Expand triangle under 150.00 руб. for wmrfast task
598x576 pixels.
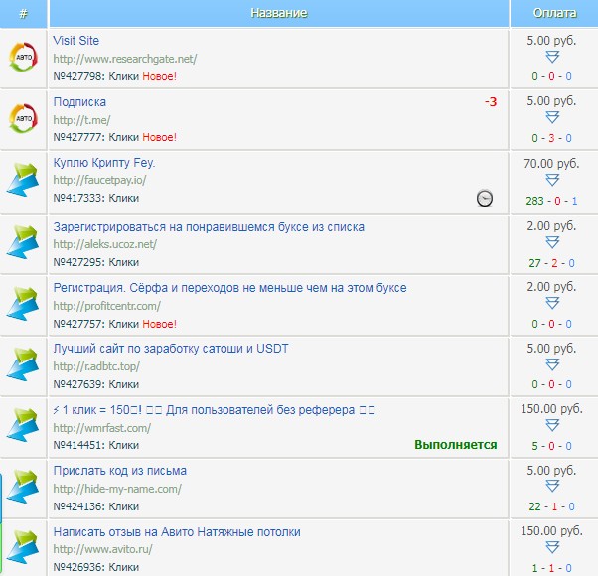[x=552, y=426]
